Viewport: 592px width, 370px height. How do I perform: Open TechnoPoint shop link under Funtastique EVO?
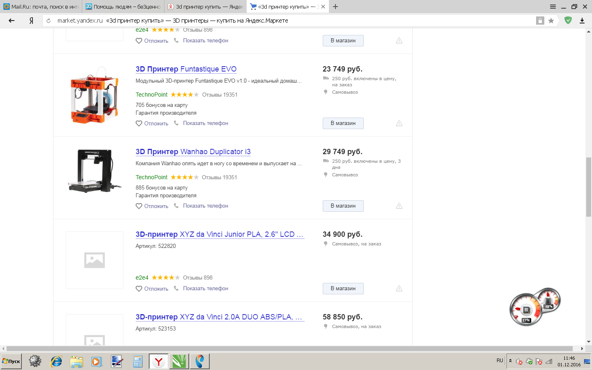(152, 95)
